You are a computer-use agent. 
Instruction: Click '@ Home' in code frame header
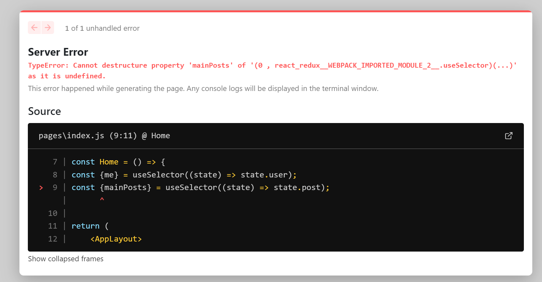pos(156,136)
